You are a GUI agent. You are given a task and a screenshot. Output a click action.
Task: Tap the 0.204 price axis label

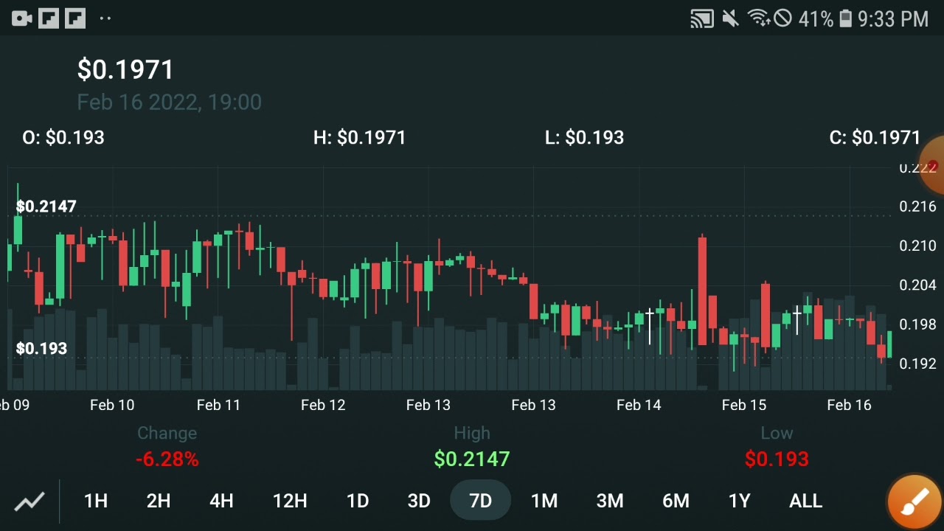click(x=917, y=285)
